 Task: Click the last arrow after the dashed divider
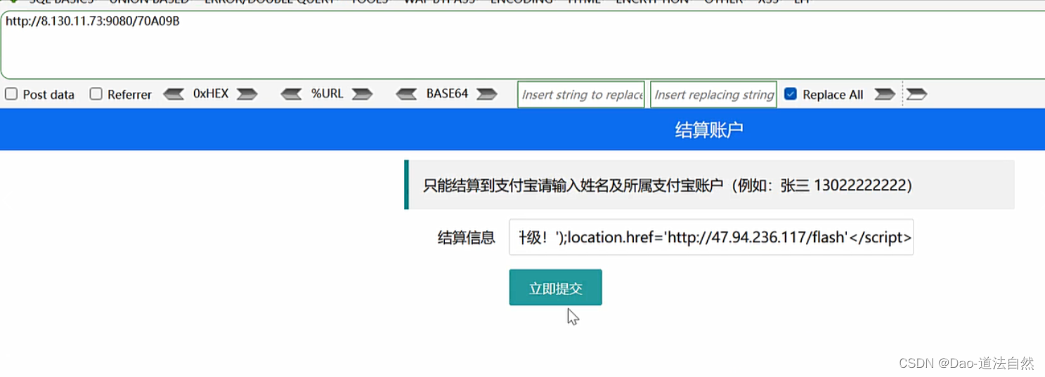pyautogui.click(x=917, y=94)
